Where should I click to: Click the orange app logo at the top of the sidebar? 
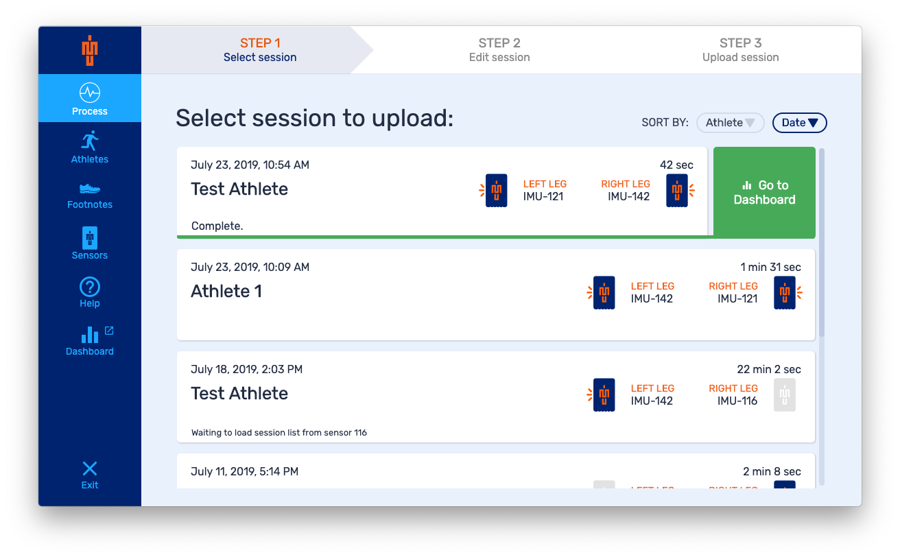[x=90, y=50]
